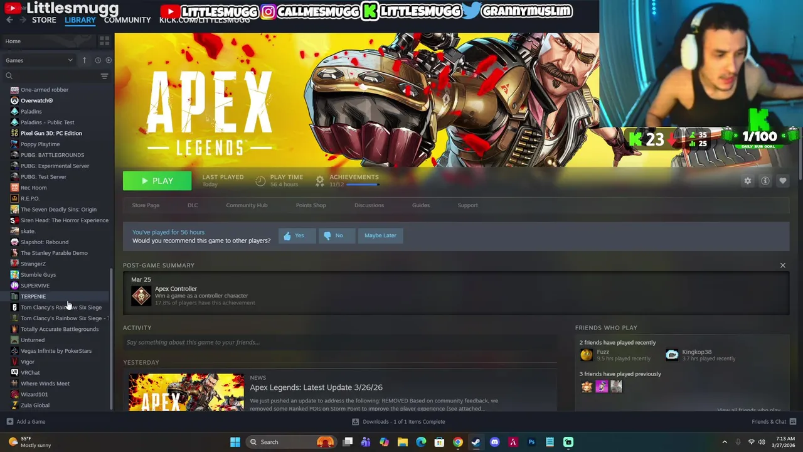Click the green PLAY button

coord(157,181)
